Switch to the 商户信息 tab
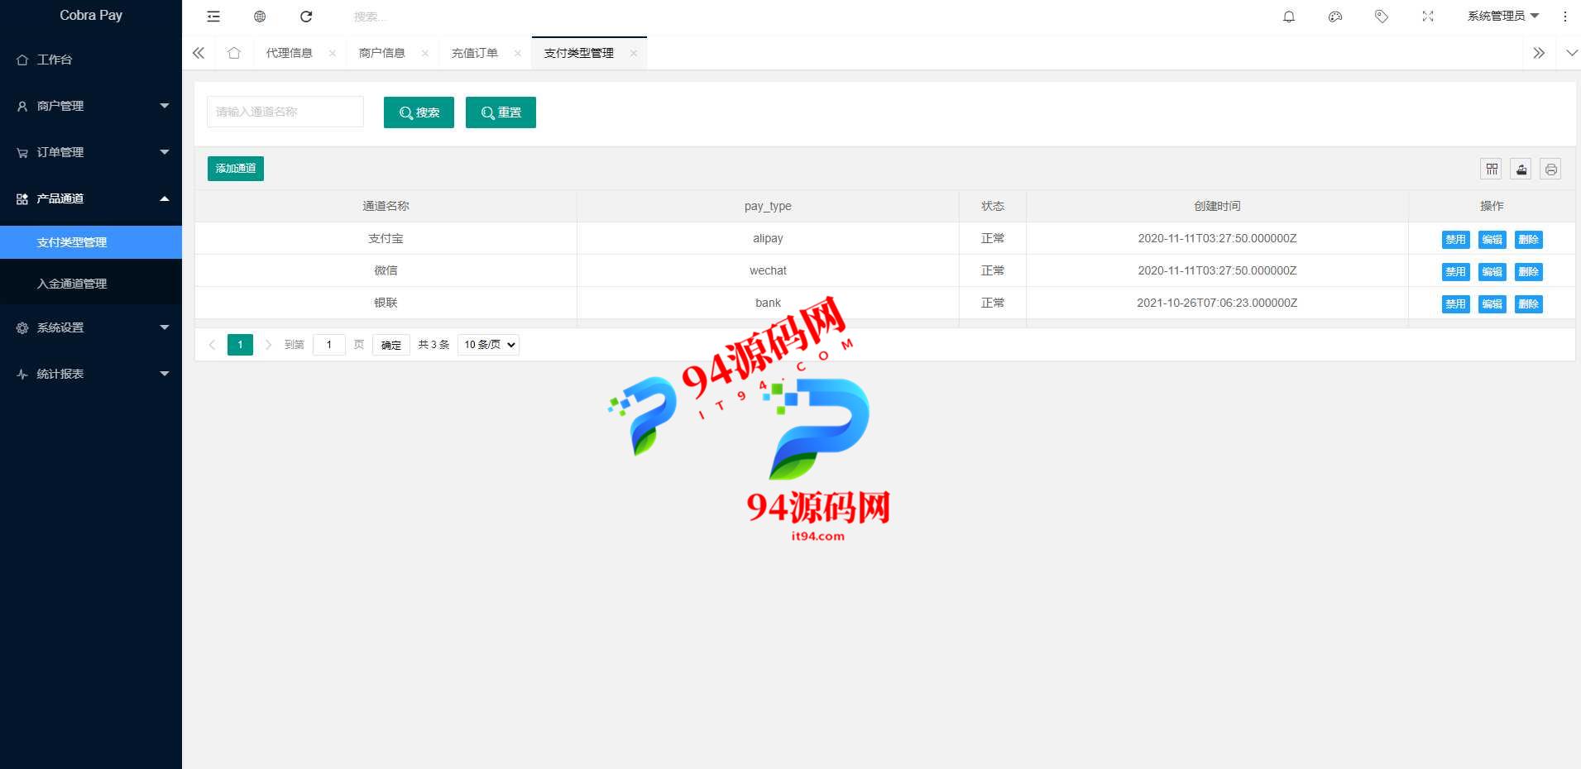This screenshot has width=1581, height=769. 381,53
